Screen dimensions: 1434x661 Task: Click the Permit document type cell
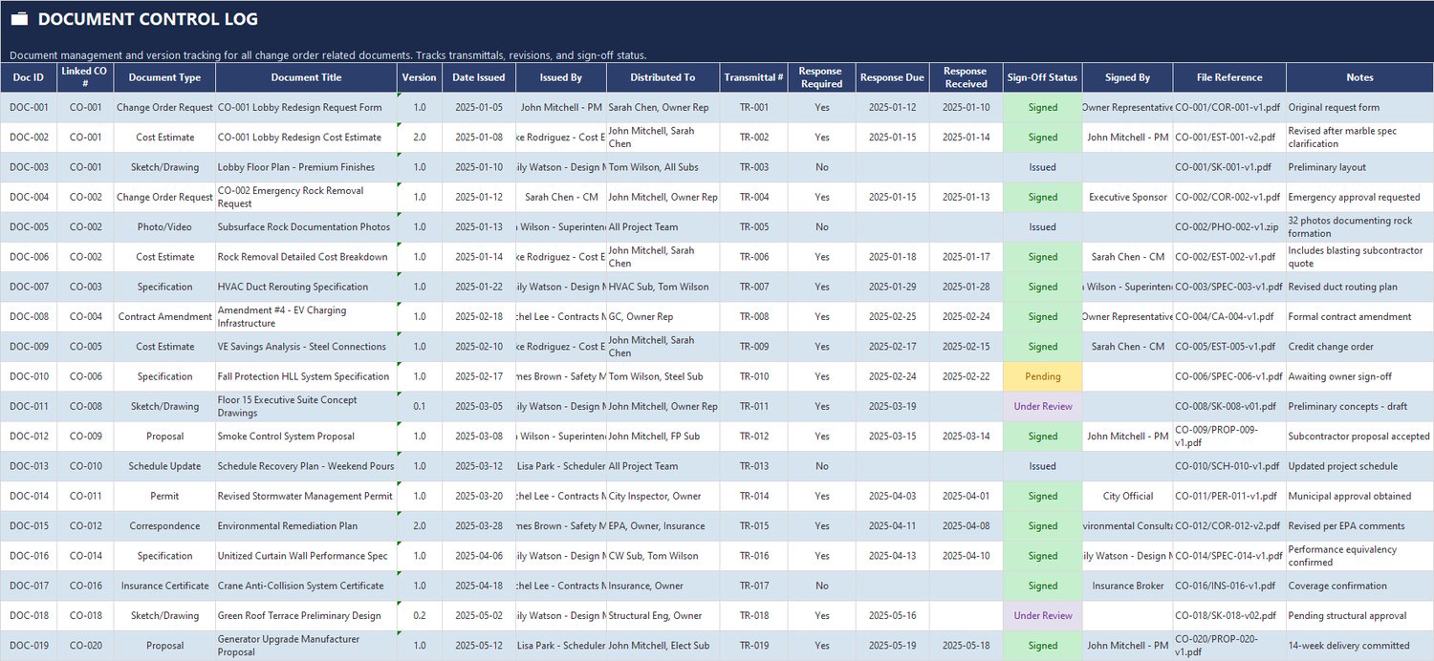164,496
